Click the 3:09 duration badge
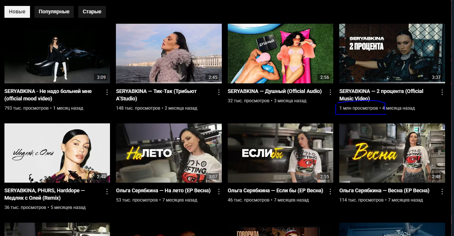The height and width of the screenshot is (236, 454). pyautogui.click(x=101, y=77)
